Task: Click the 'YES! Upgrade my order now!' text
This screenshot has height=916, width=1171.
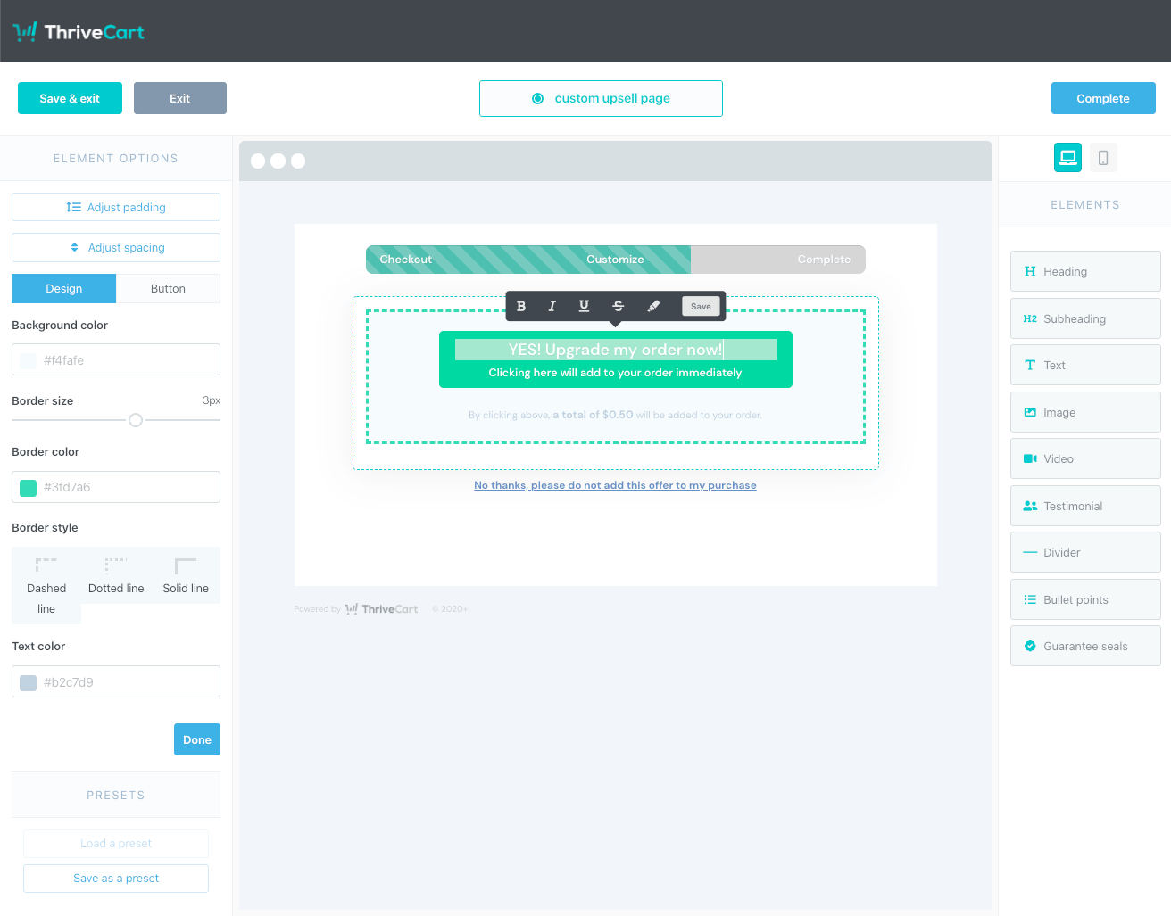Action: point(616,350)
